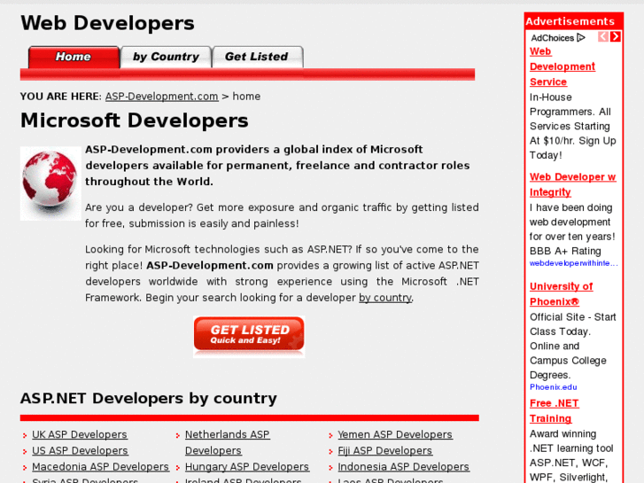Click the AdChoices triangle icon
The height and width of the screenshot is (483, 644).
tap(581, 38)
